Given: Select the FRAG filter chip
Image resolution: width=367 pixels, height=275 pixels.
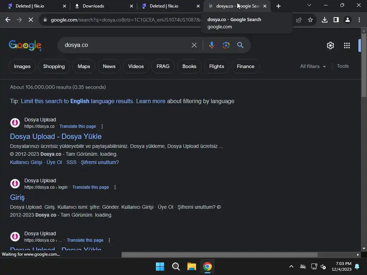Looking at the screenshot, I should (x=163, y=66).
